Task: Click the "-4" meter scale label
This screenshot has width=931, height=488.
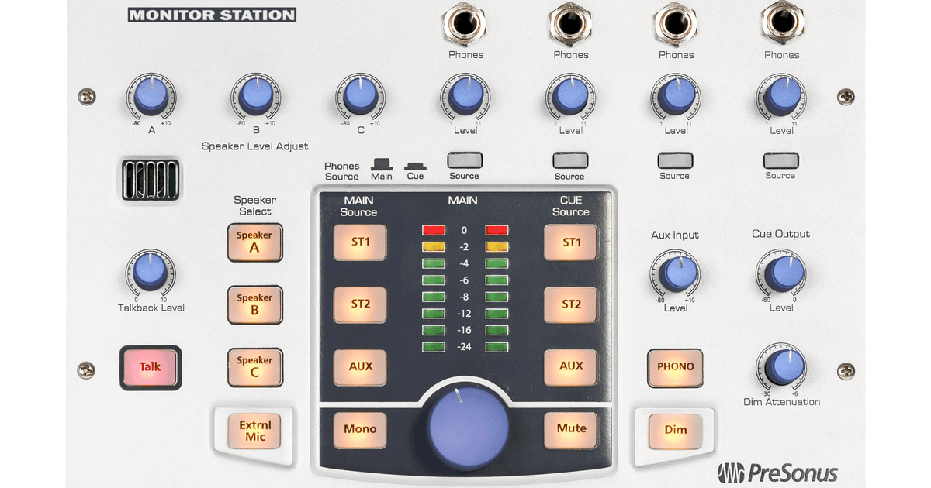Action: click(x=465, y=263)
